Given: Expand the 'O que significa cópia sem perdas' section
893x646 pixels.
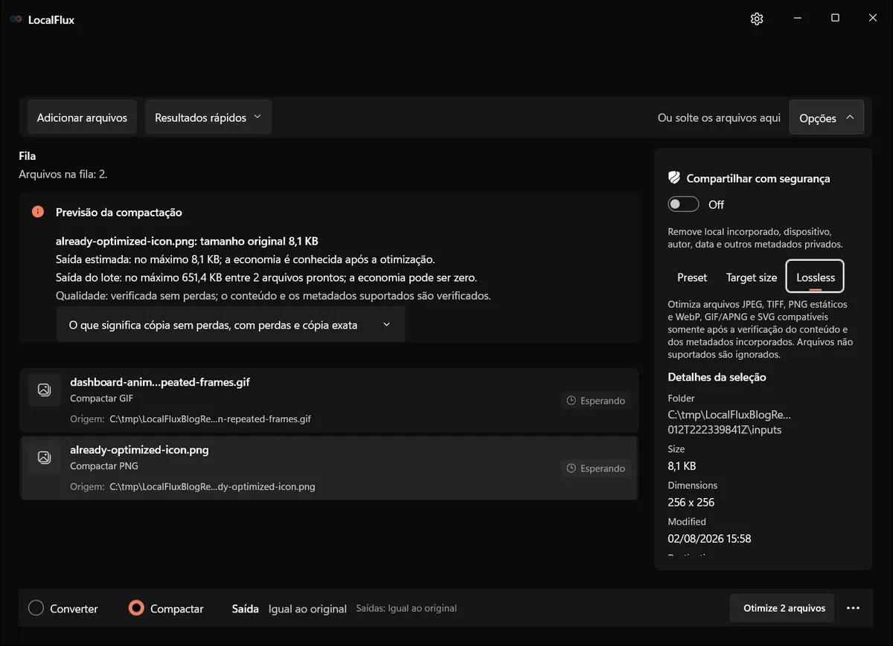Looking at the screenshot, I should pyautogui.click(x=231, y=325).
